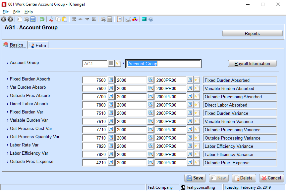Click the Labor Efficiency Var label

(29, 153)
